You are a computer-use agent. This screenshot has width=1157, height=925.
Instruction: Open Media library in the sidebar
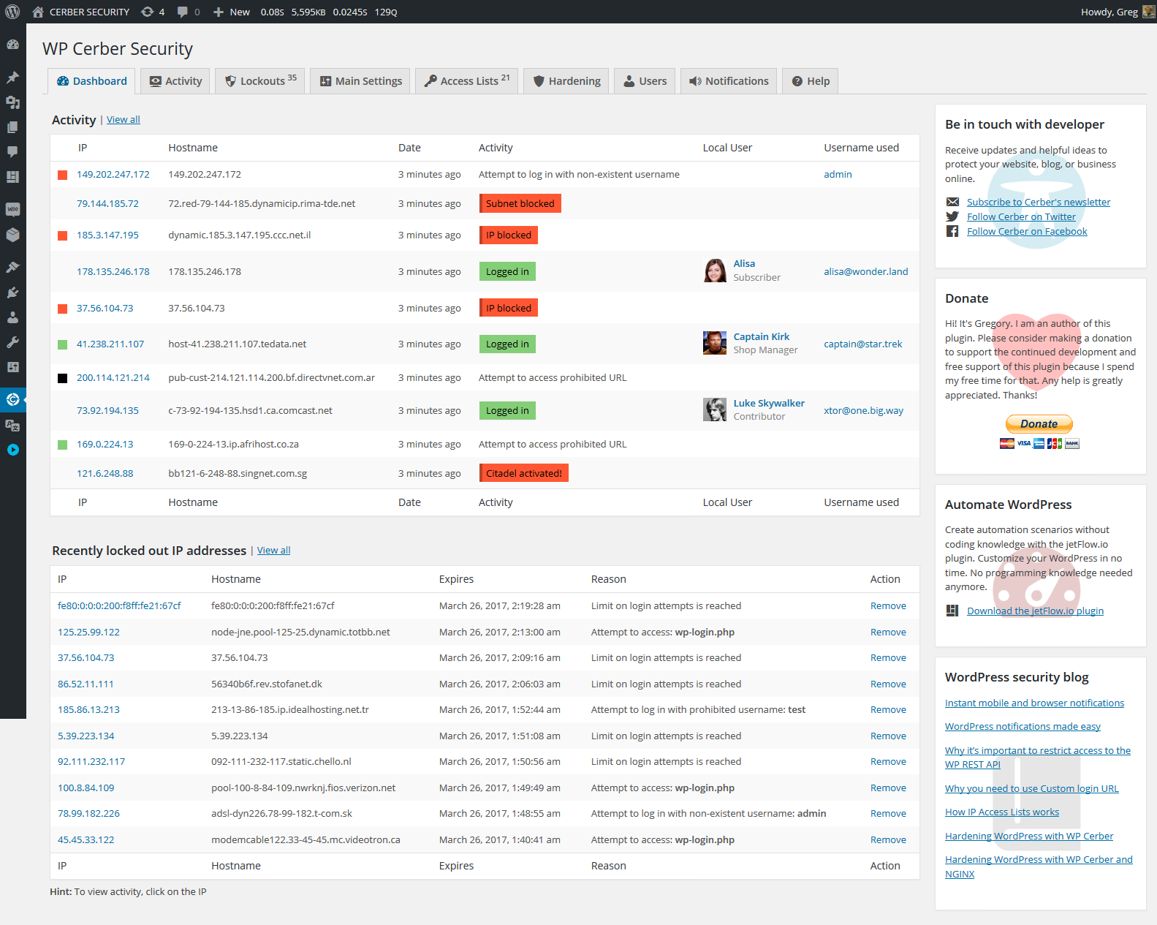coord(12,102)
